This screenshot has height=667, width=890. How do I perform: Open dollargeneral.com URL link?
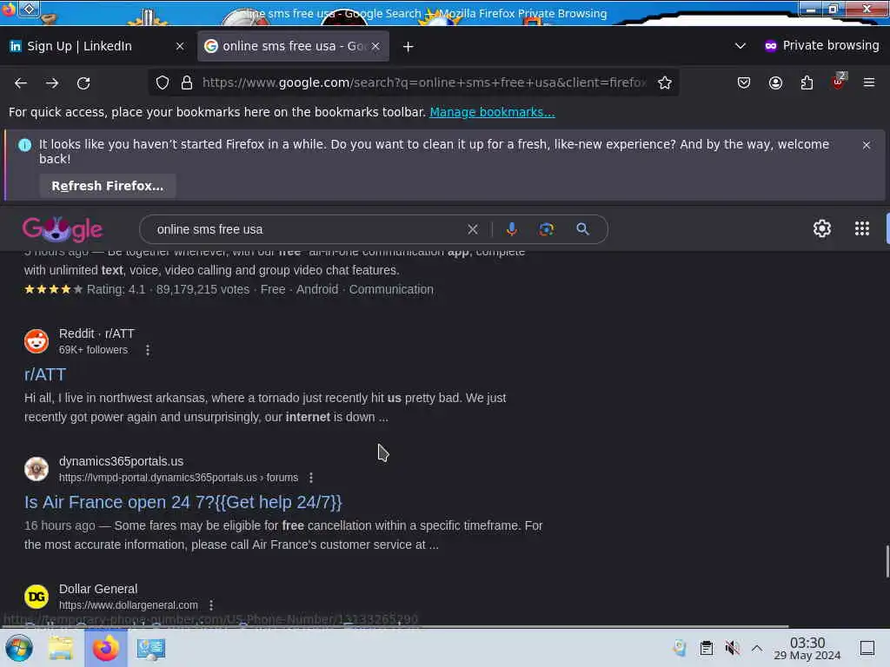(129, 605)
